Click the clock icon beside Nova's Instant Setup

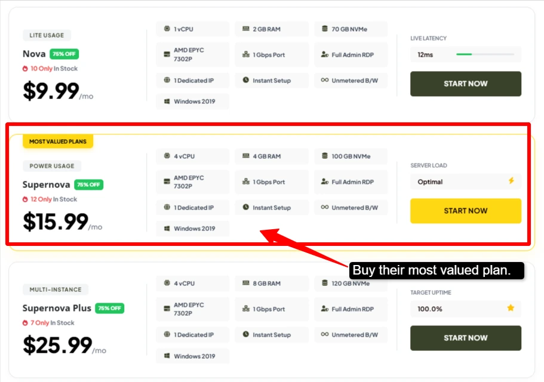pos(245,80)
